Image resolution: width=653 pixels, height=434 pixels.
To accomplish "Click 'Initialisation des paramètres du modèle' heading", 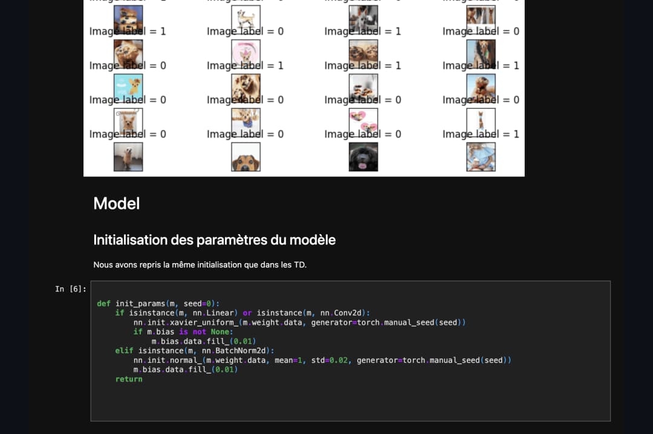I will 214,240.
